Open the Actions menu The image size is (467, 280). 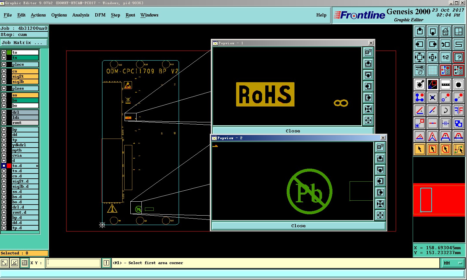tap(38, 15)
